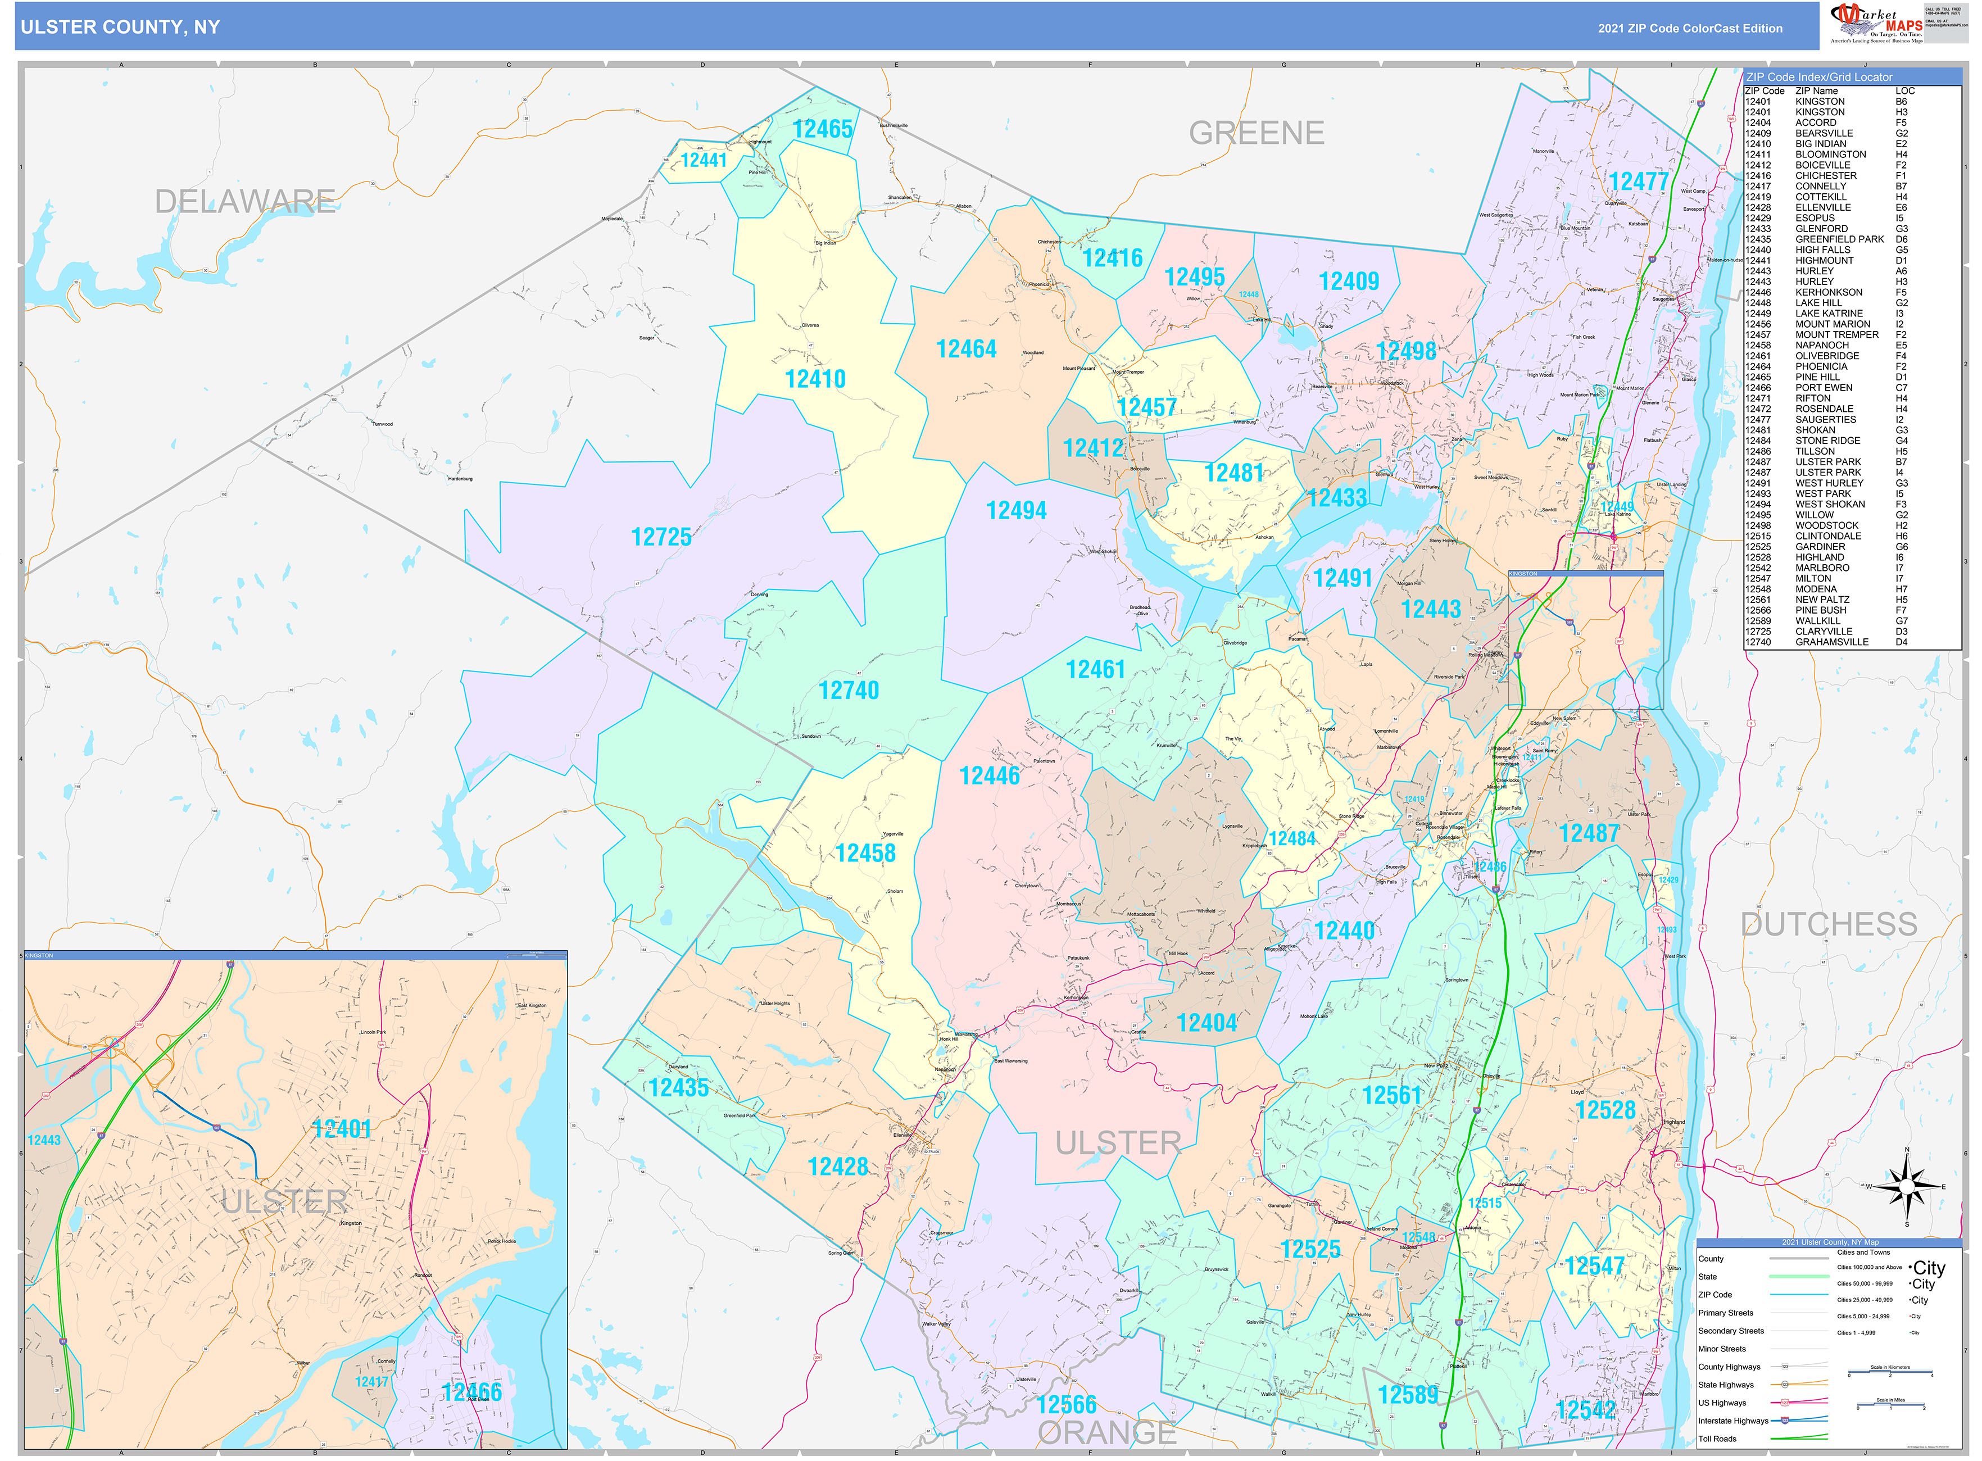This screenshot has height=1461, width=1982.
Task: Click the County Highways 123 marker in legend
Action: pos(1785,1367)
